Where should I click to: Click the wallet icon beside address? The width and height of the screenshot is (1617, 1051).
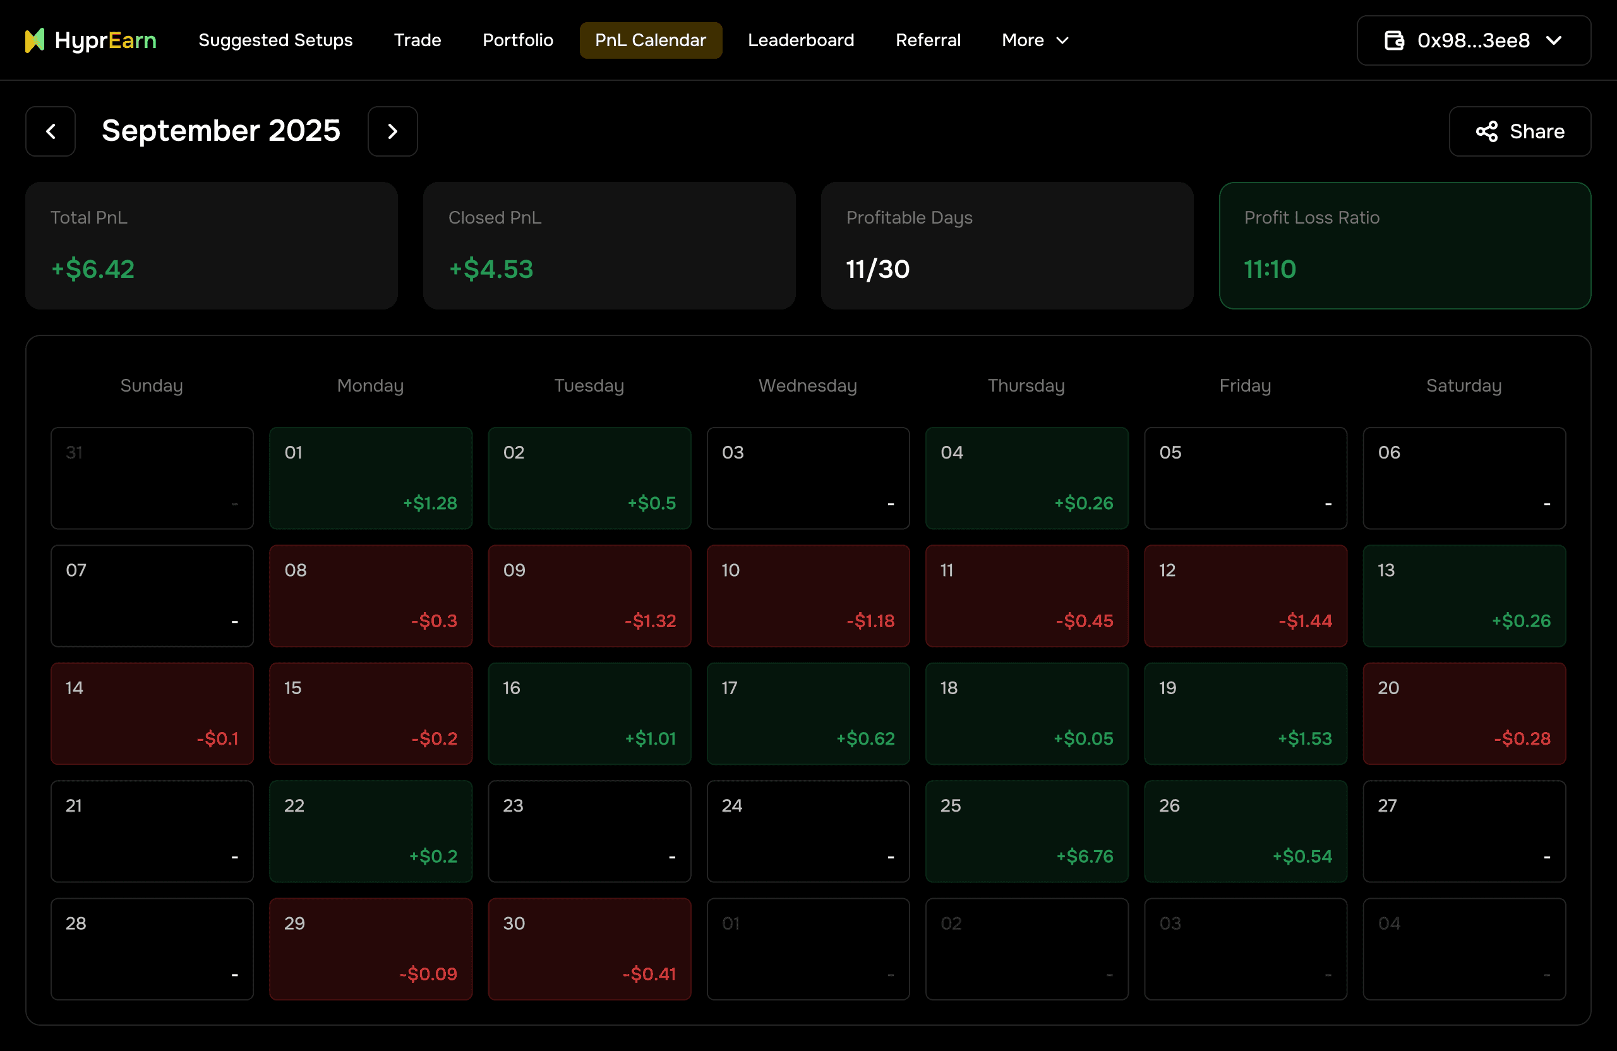coord(1394,41)
